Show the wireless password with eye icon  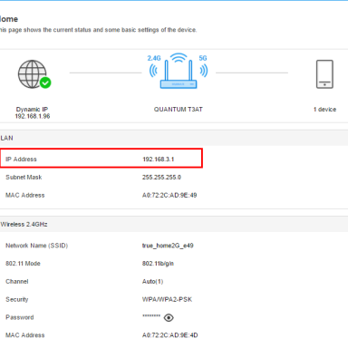coord(169,318)
